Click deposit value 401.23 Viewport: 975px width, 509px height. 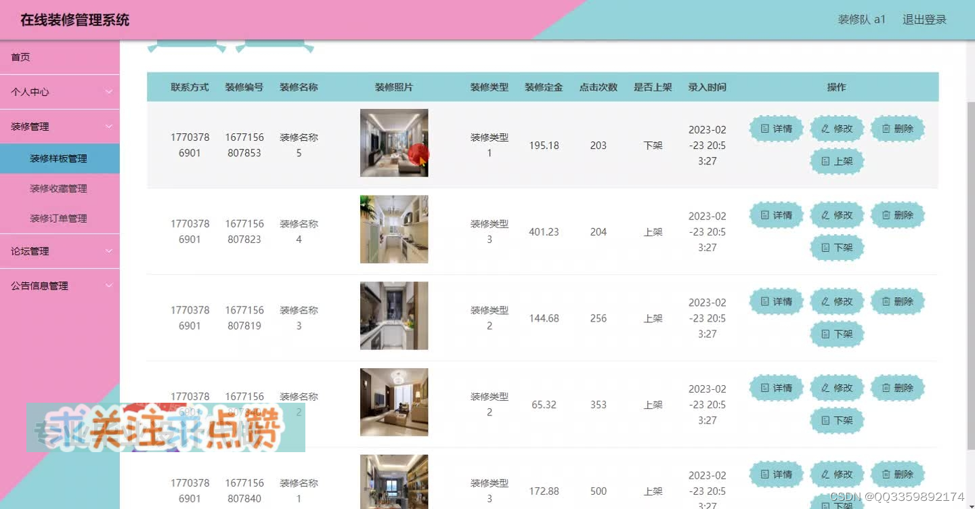coord(544,232)
